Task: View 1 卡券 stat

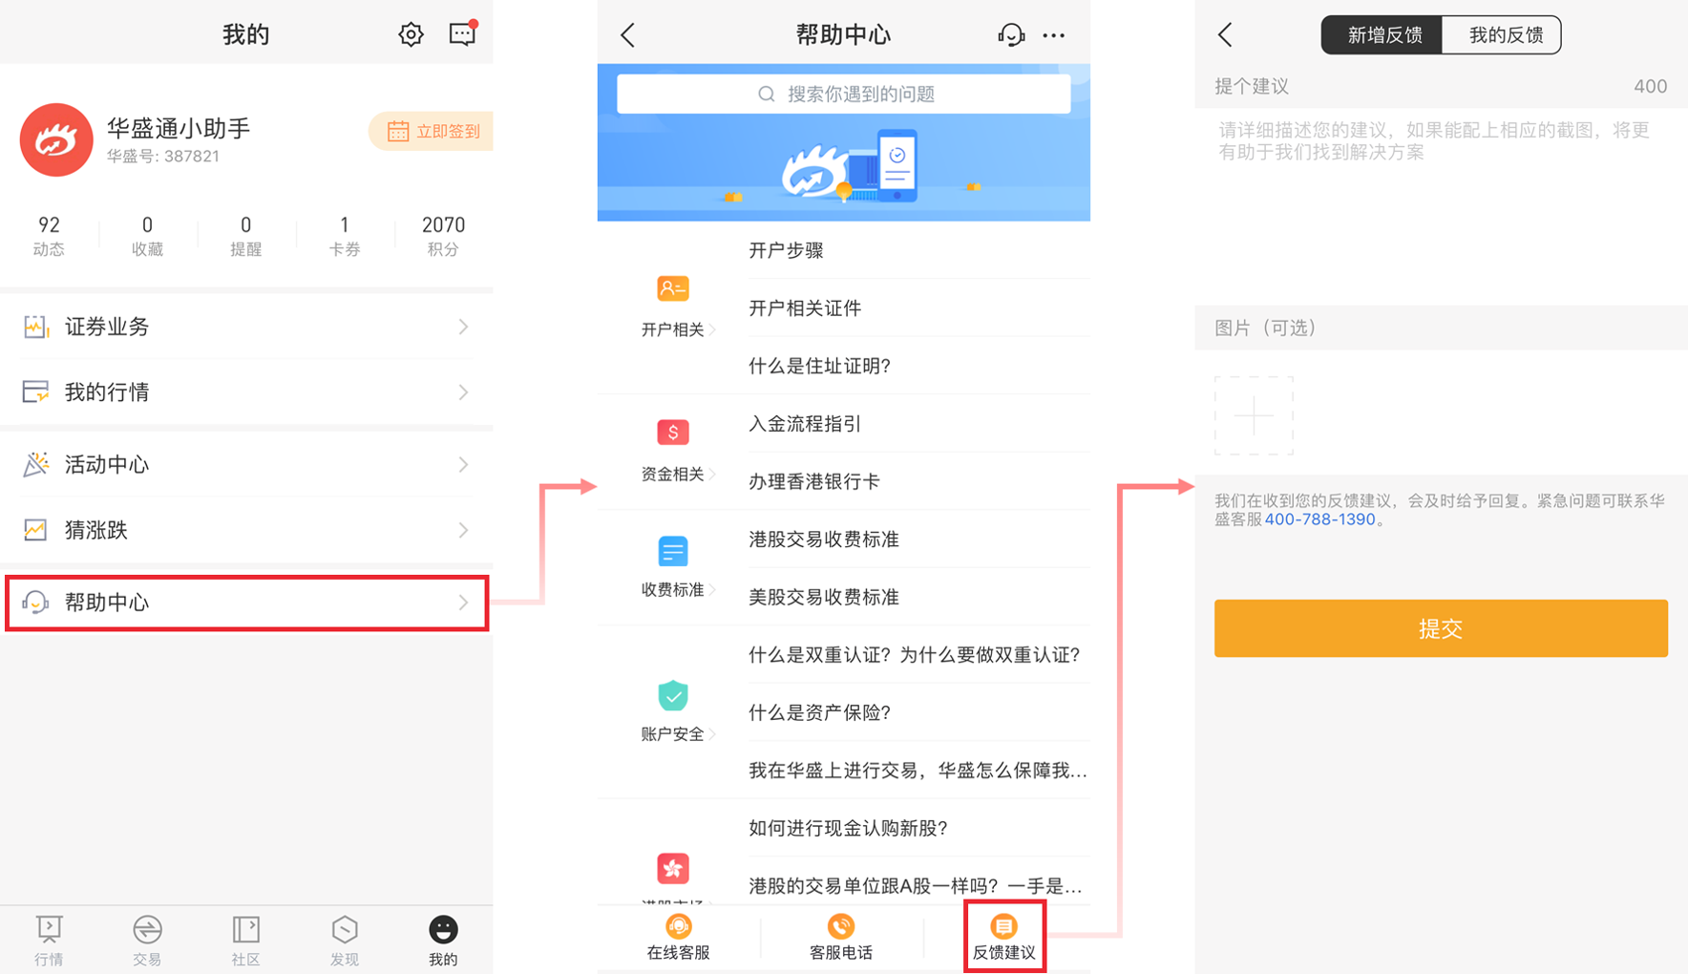Action: click(x=345, y=236)
